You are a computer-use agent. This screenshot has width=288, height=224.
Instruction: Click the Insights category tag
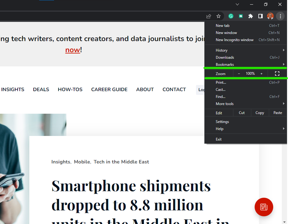point(61,162)
